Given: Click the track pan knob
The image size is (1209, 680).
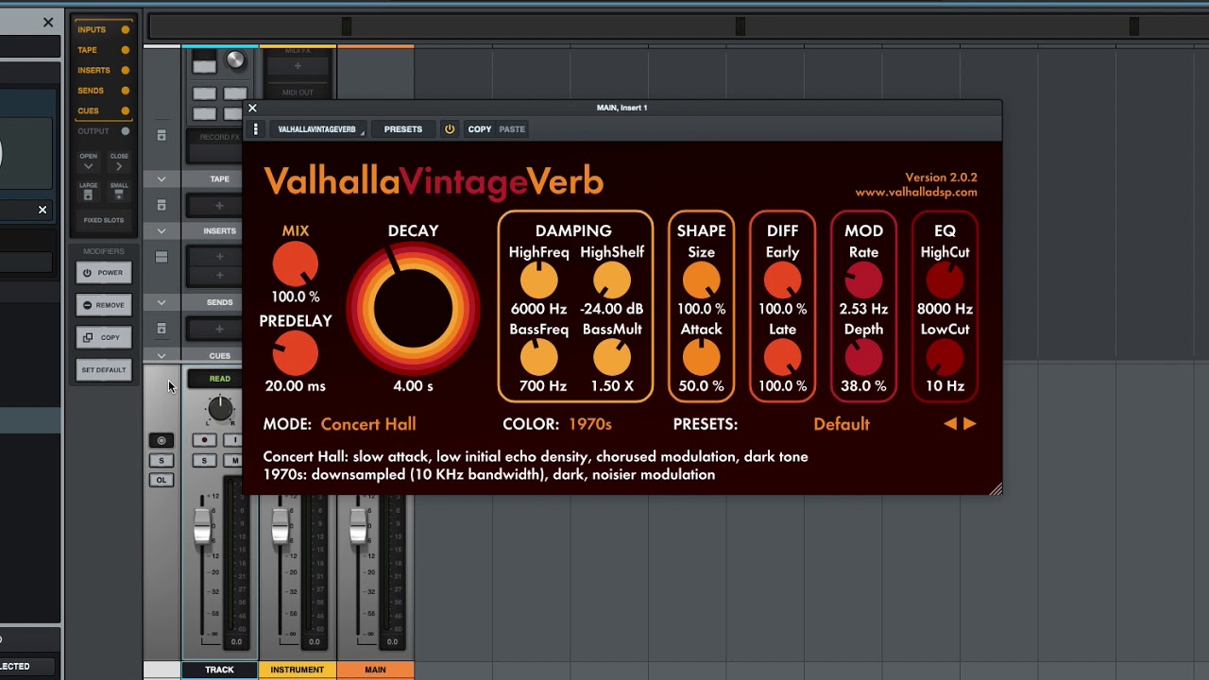Looking at the screenshot, I should tap(220, 409).
